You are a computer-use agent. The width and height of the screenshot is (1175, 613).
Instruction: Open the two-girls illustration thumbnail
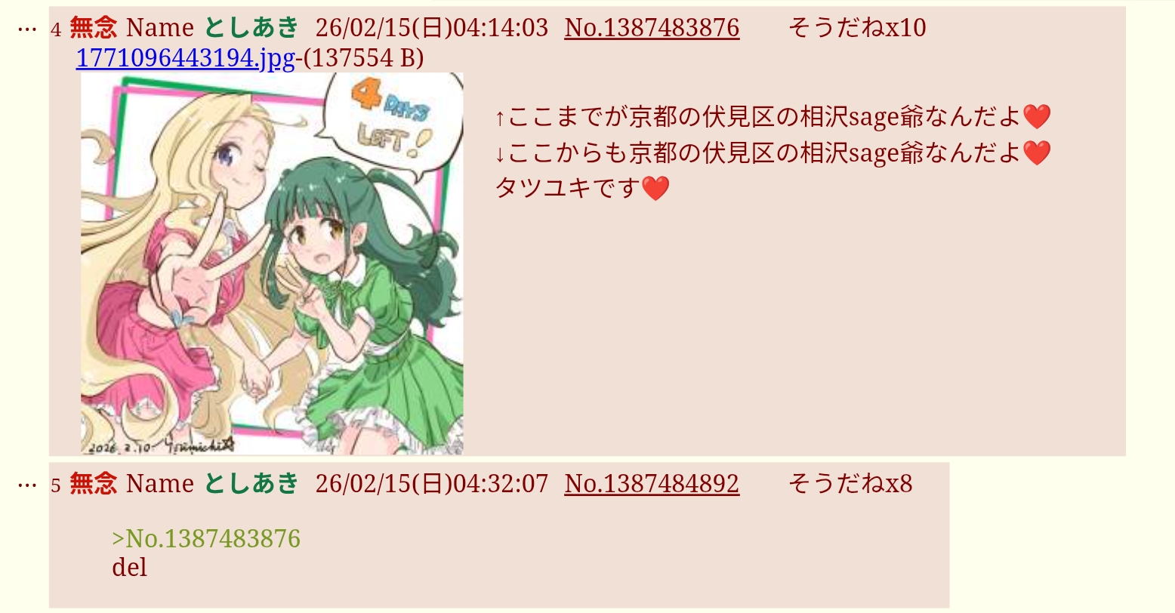tap(272, 263)
